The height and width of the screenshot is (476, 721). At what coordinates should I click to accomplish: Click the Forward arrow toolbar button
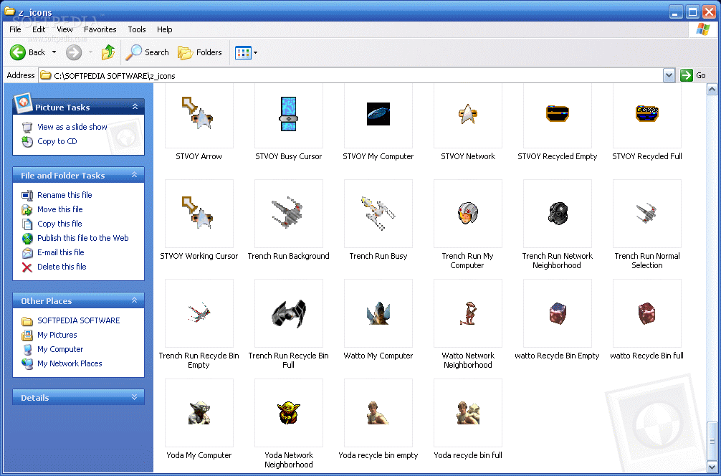coord(74,52)
